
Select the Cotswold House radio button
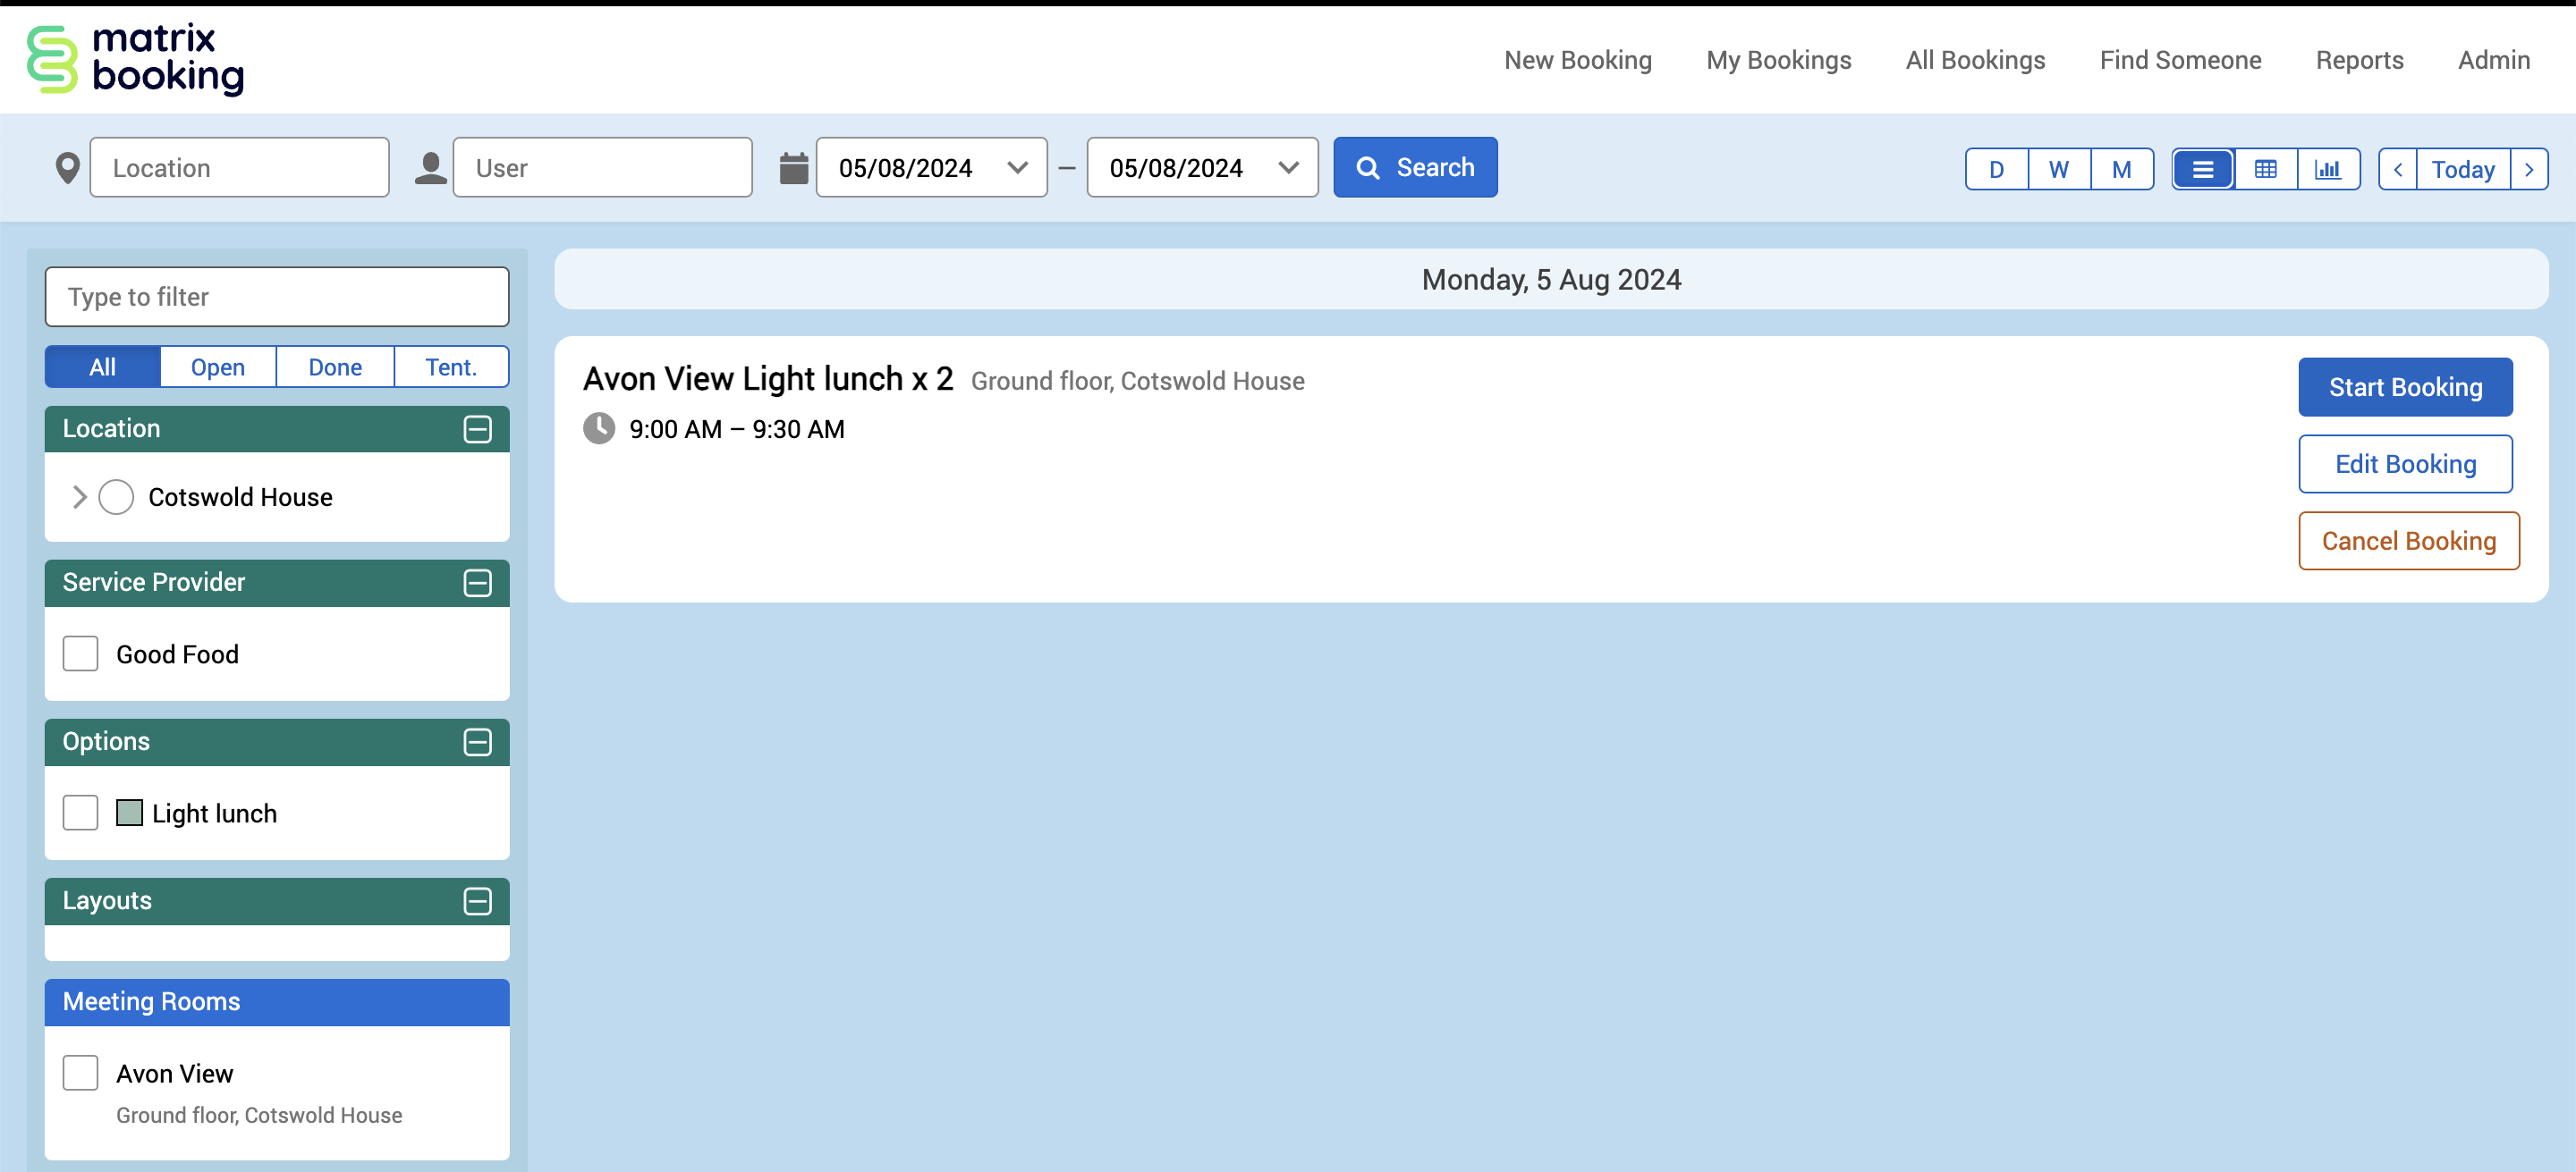coord(116,496)
